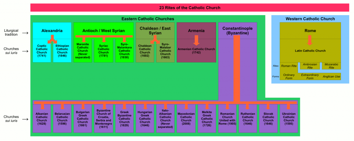Select Belarusian Catholic Church (1596) box
Viewport: 354px width, 141px height.
point(62,119)
